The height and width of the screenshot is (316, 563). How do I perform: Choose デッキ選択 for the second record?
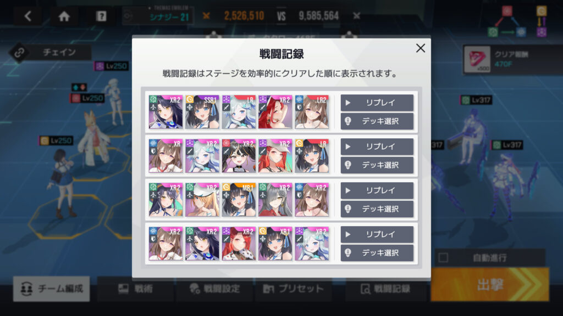pyautogui.click(x=377, y=165)
